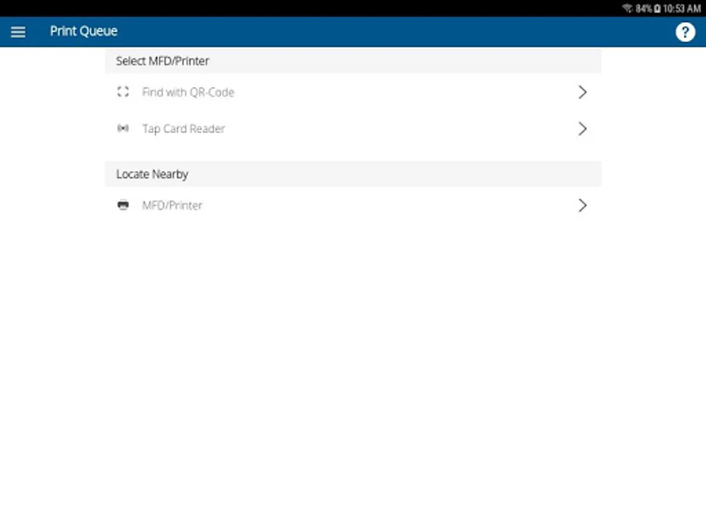Tap the Print Queue title
The image size is (706, 530).
point(84,32)
